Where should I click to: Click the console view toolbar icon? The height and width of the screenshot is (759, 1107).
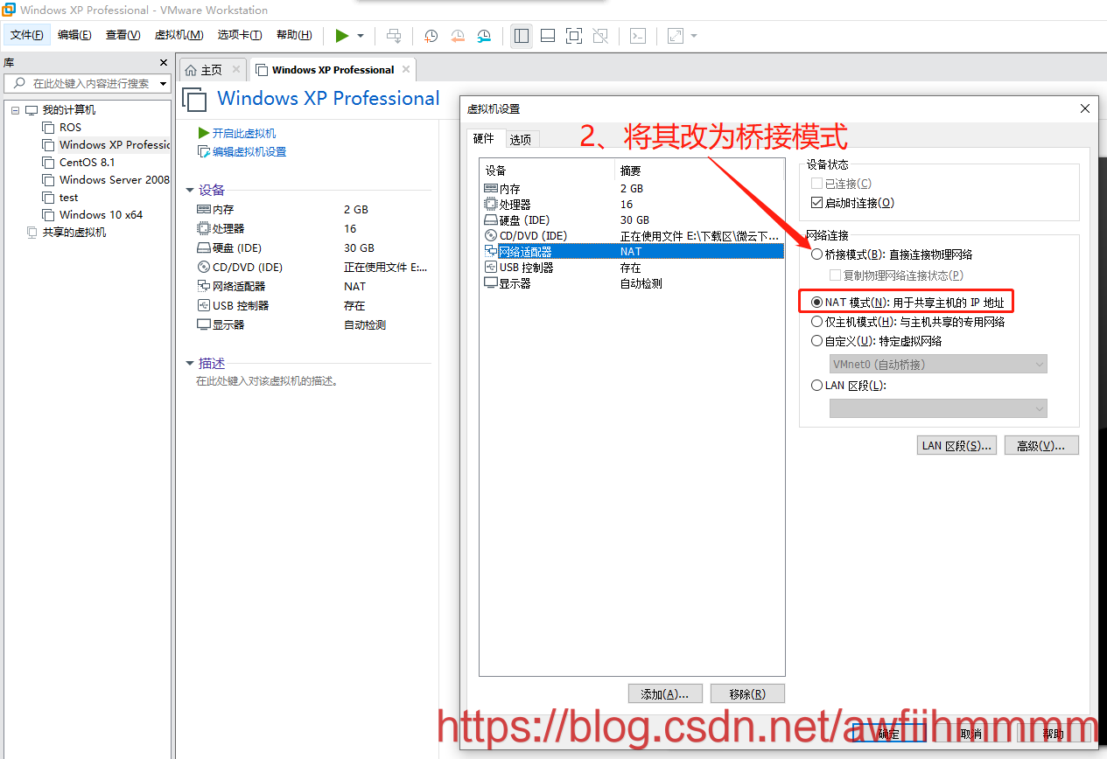(x=639, y=36)
